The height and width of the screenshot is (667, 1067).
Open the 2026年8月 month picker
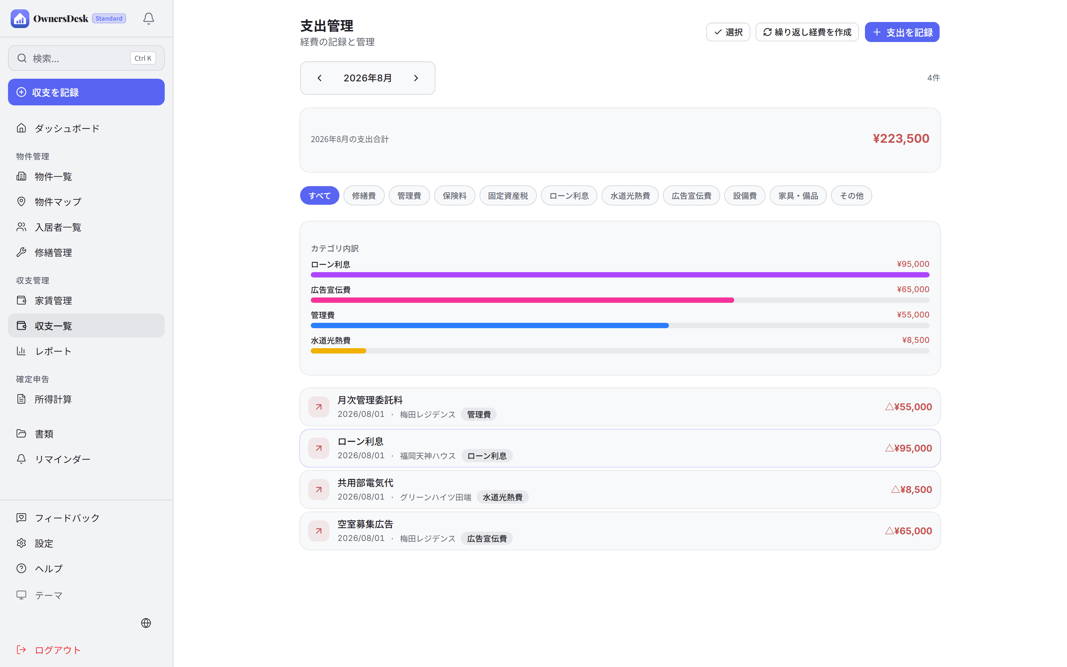click(368, 78)
